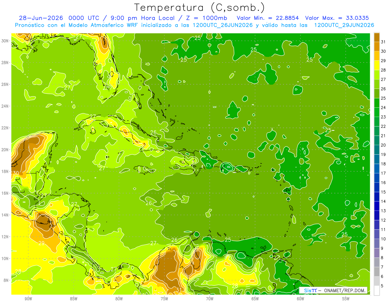
Task: Click the legend swatch between 25 and 26
Action: (x=377, y=93)
